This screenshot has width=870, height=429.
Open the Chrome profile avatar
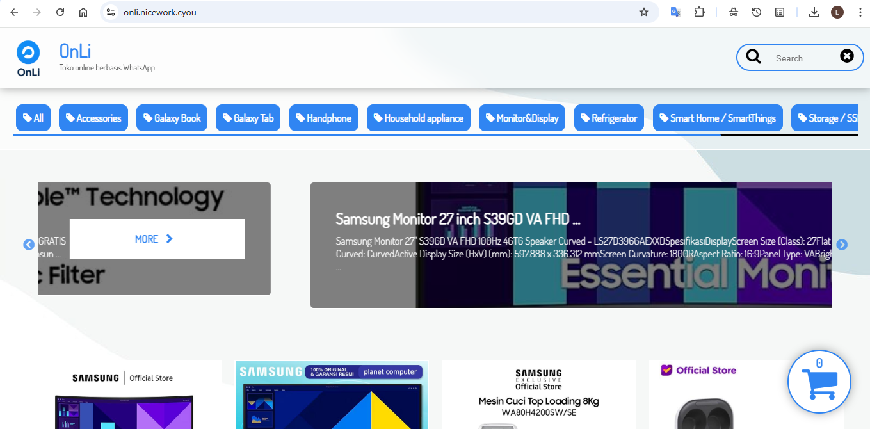[x=837, y=12]
